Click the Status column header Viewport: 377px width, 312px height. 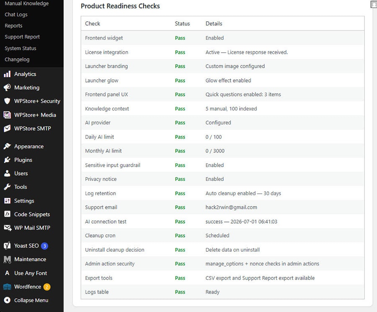click(x=182, y=23)
